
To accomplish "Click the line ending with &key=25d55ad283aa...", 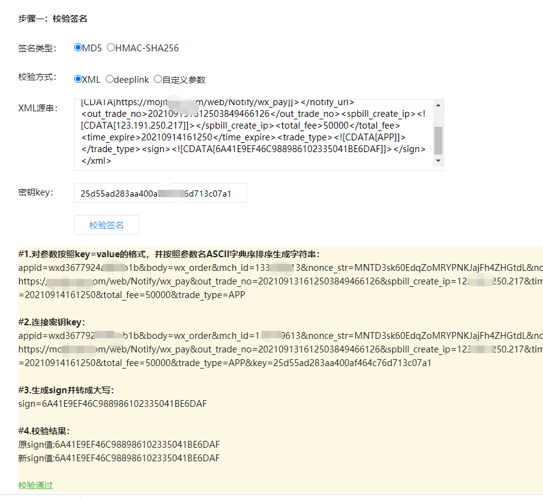I will click(225, 363).
